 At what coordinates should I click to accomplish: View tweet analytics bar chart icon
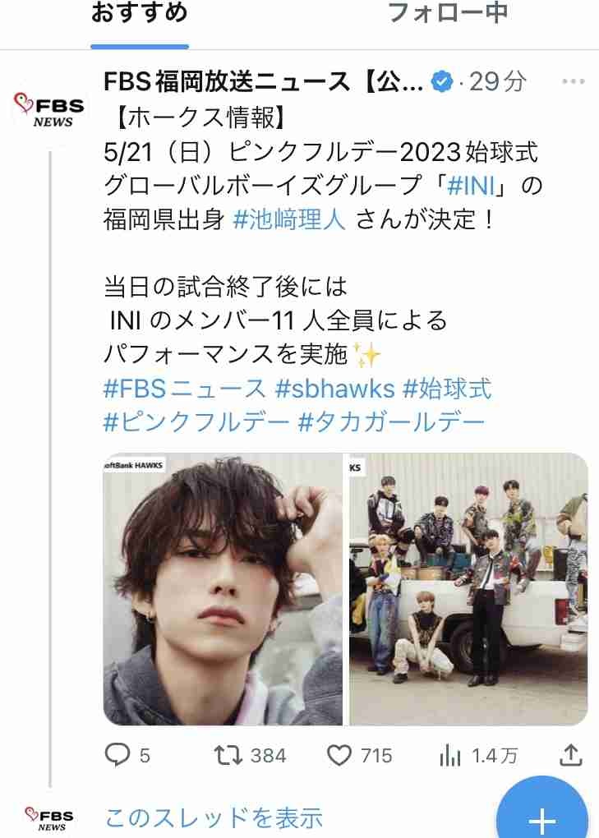(450, 755)
